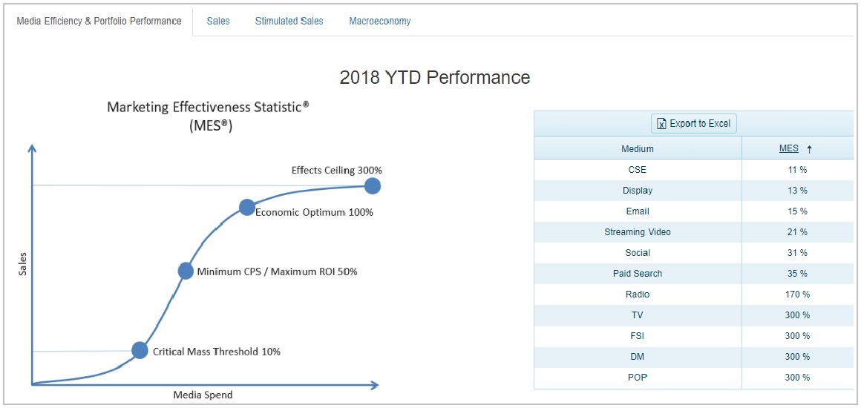Click the Critical Mass Threshold 10% point
Image resolution: width=861 pixels, height=408 pixels.
[x=140, y=350]
